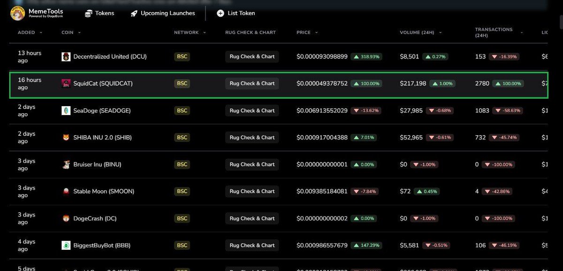The width and height of the screenshot is (563, 271).
Task: Open Rug Check & Chart for DCU
Action: [x=252, y=57]
